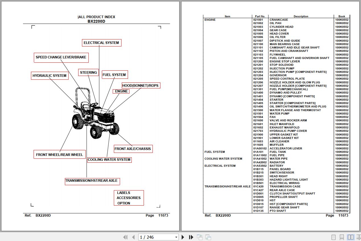Click the Description column header
The height and width of the screenshot is (241, 361).
pos(301,16)
